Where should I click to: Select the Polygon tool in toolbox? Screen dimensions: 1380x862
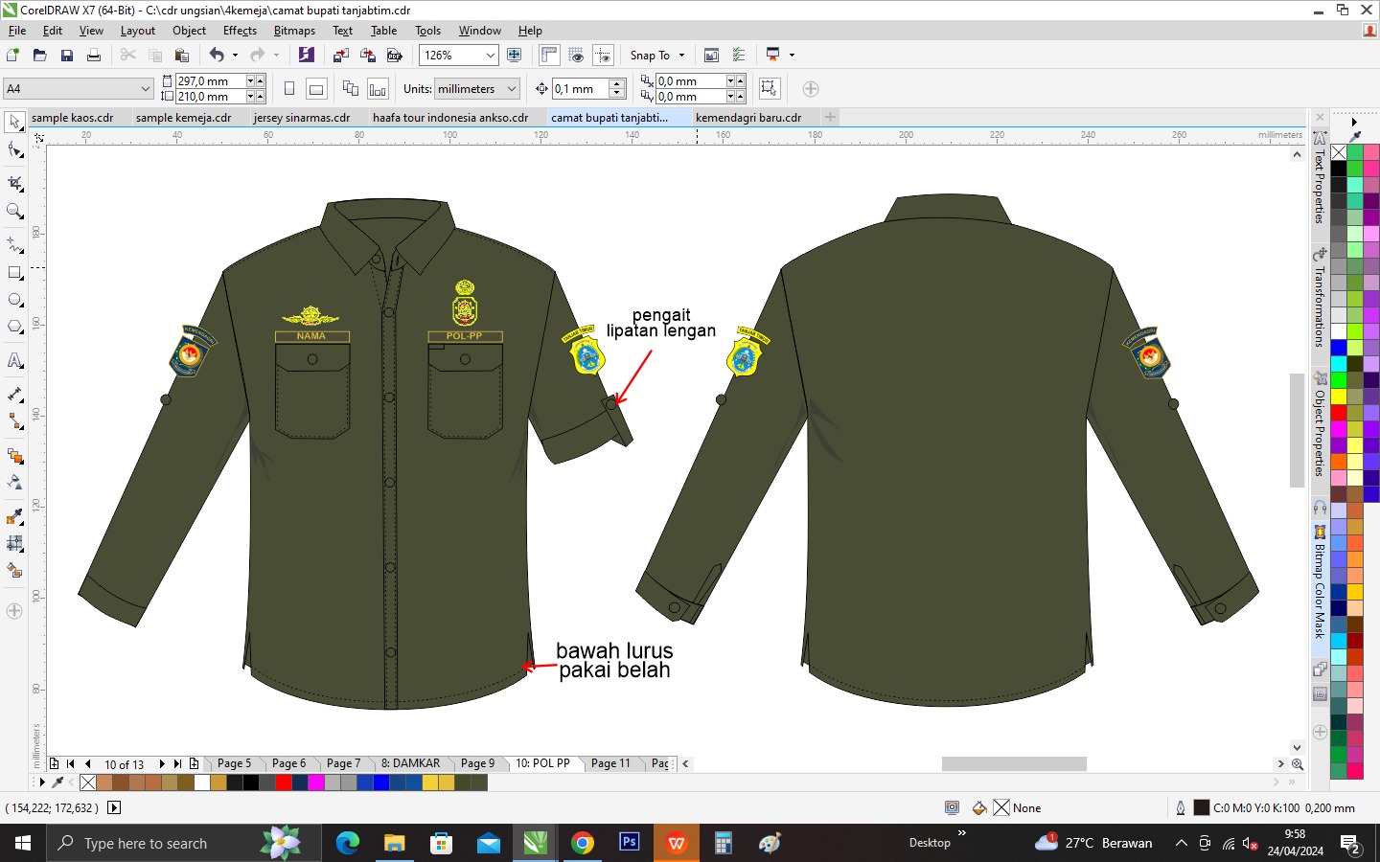[14, 327]
